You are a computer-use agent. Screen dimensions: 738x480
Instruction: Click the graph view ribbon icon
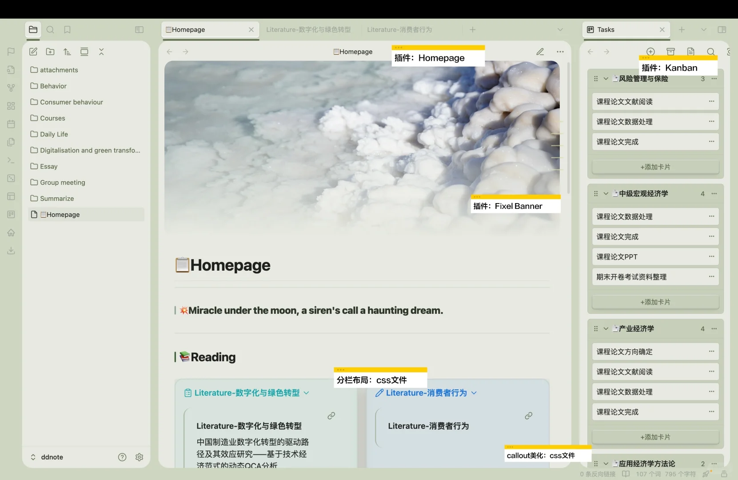point(11,88)
